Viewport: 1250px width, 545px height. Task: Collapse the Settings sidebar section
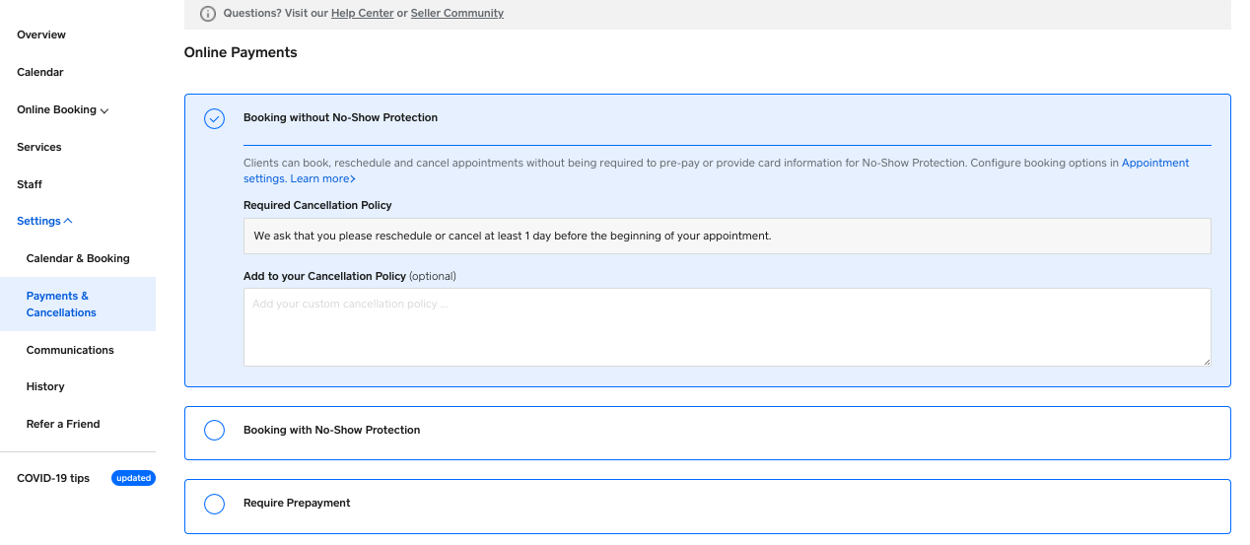44,222
